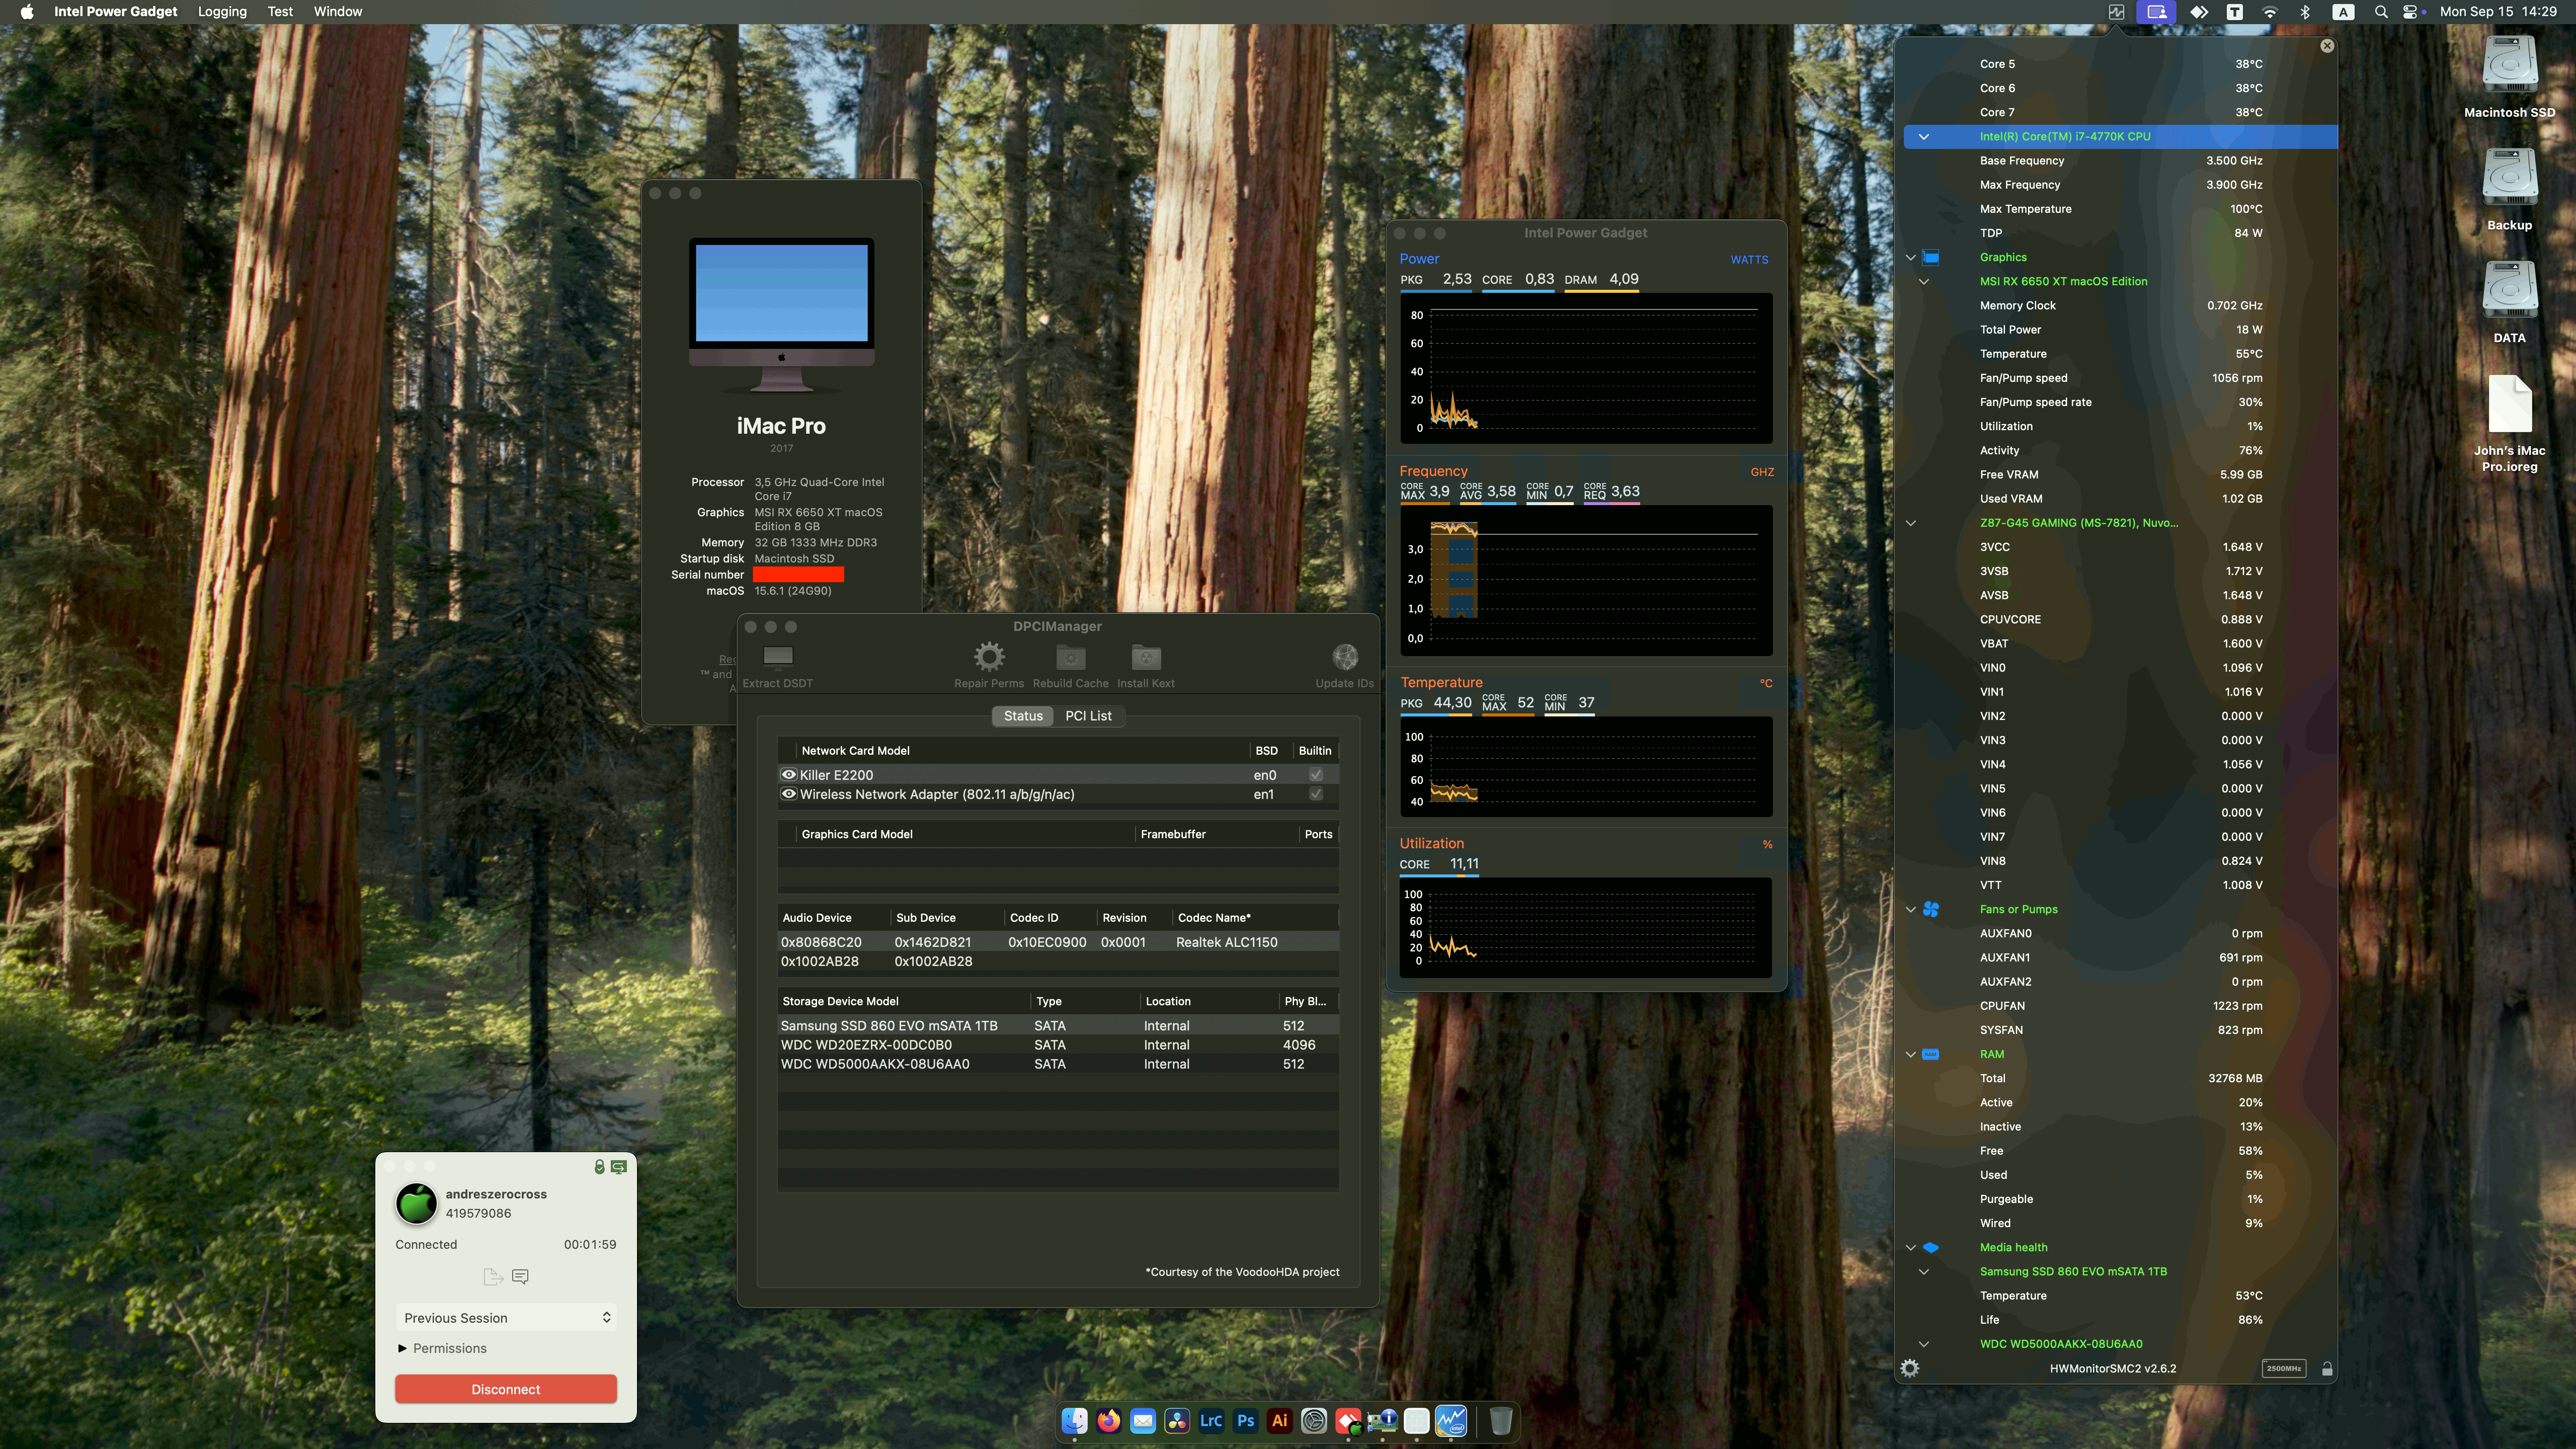Toggle the eye for Wireless Network Adapter
This screenshot has width=2576, height=1449.
(x=789, y=794)
